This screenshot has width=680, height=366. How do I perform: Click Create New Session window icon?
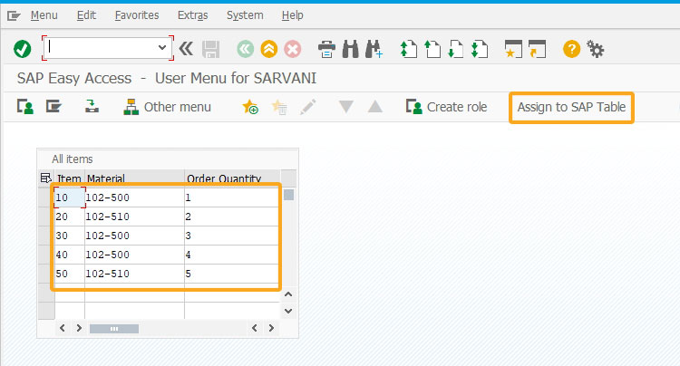(x=514, y=49)
